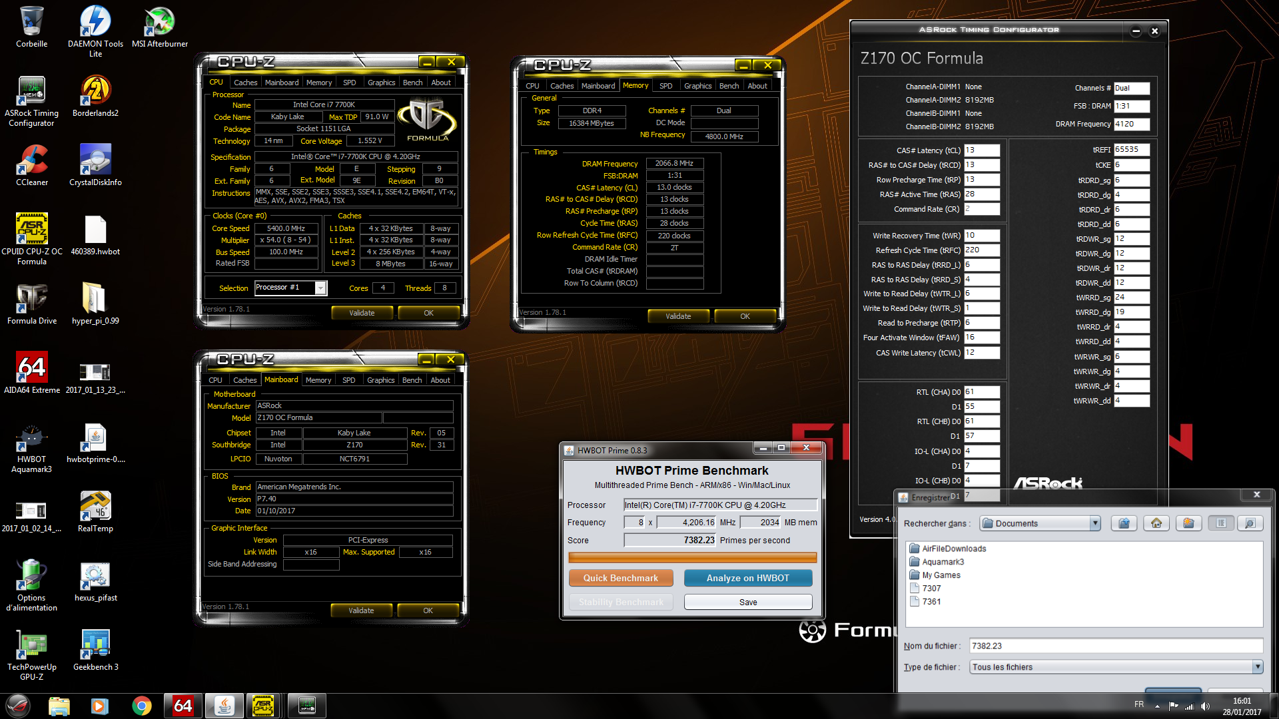Launch CPUID CPU-Z OC Formula shortcut
1279x719 pixels.
[x=31, y=240]
